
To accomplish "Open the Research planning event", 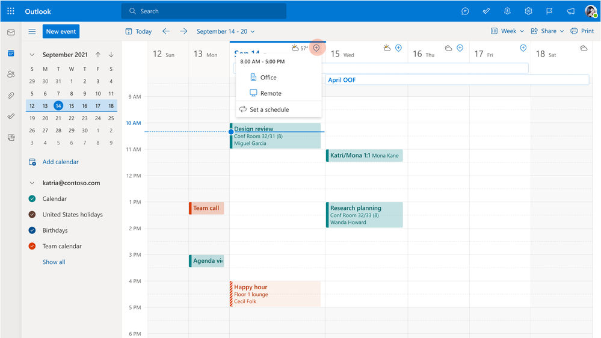I will pyautogui.click(x=364, y=215).
